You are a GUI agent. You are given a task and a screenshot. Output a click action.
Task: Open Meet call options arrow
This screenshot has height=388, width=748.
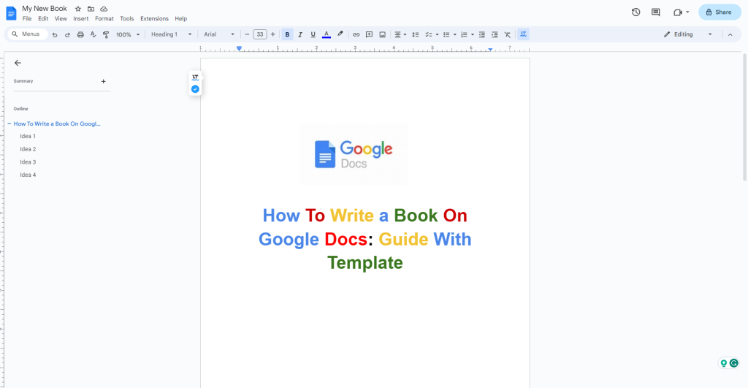pyautogui.click(x=687, y=12)
